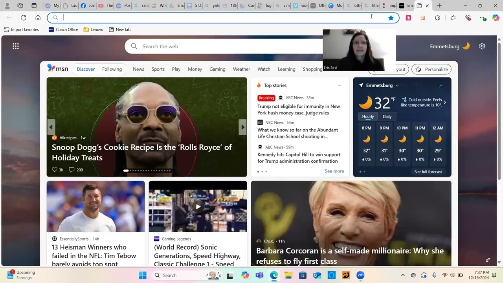Screen dimensions: 503x283
Task: Open the Top stories more options menu
Action: 340,85
